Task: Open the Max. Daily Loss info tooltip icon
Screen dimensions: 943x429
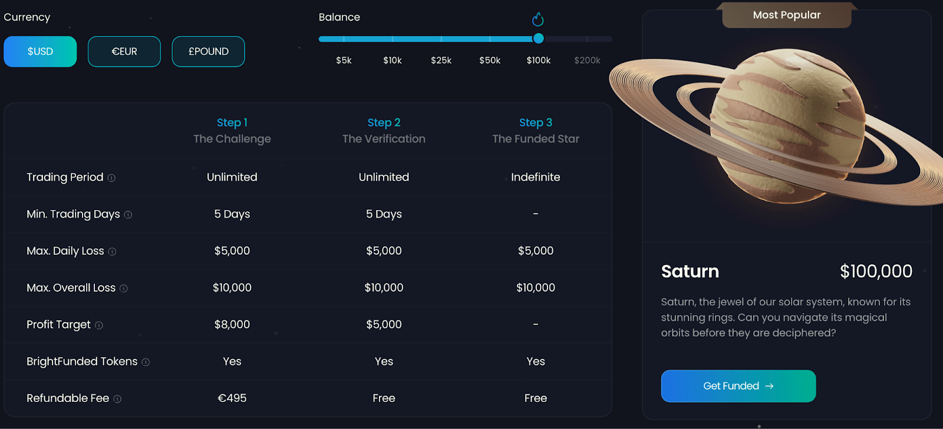Action: pos(112,252)
